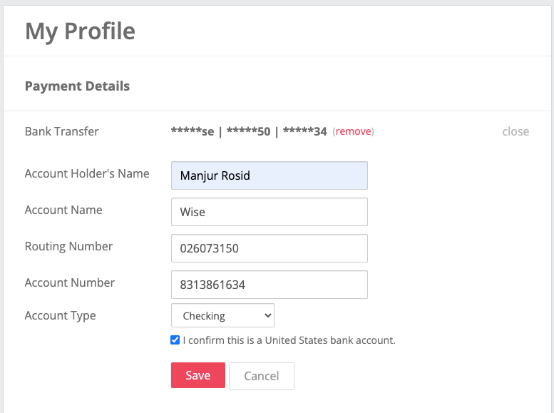Open the Account Type dropdown

coord(222,315)
